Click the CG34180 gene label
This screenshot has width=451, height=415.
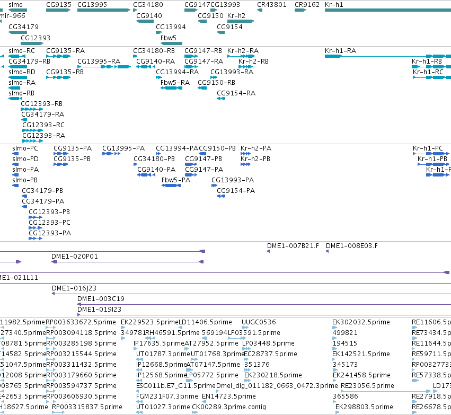point(148,5)
